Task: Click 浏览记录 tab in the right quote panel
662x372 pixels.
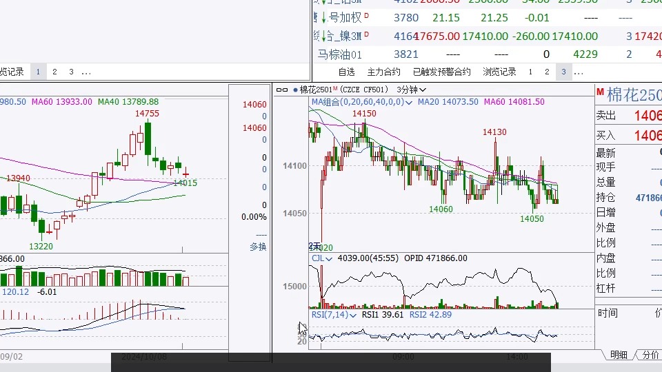Action: point(499,72)
